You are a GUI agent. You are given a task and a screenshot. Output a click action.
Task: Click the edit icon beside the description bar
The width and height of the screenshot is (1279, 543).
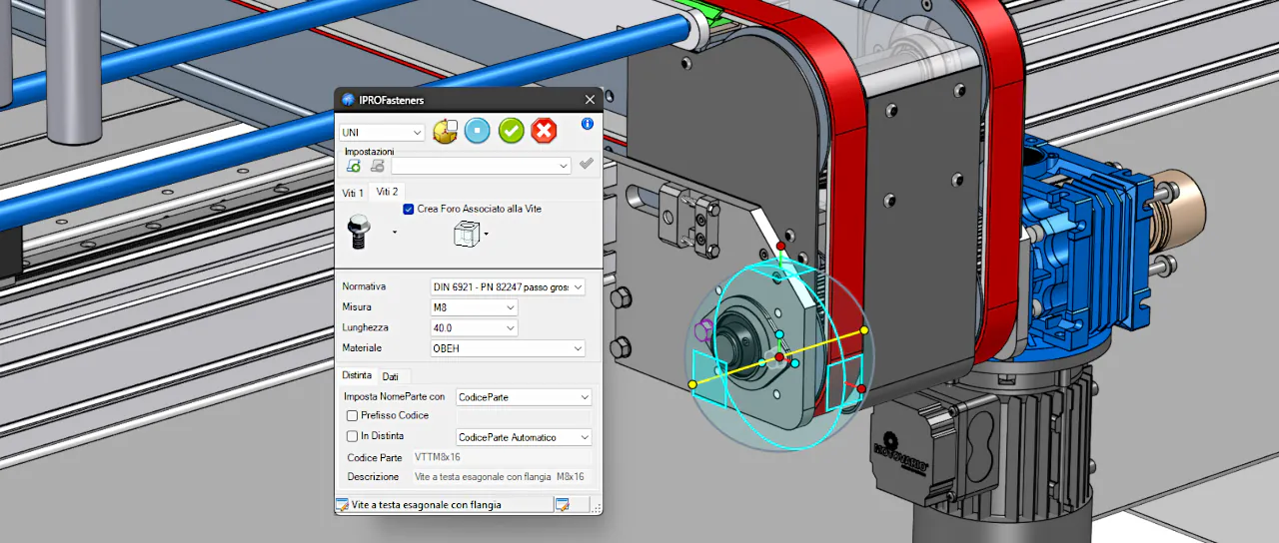pyautogui.click(x=563, y=504)
